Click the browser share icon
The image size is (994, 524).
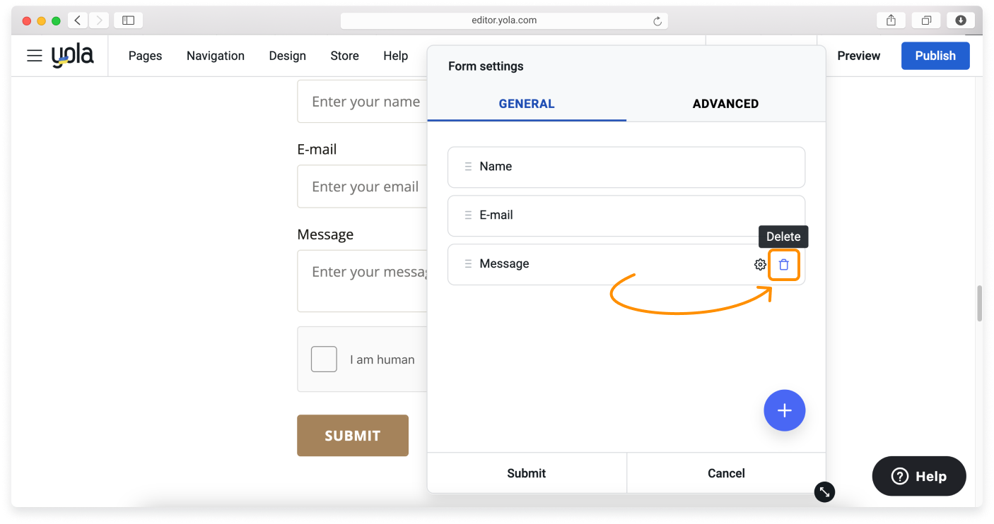891,20
